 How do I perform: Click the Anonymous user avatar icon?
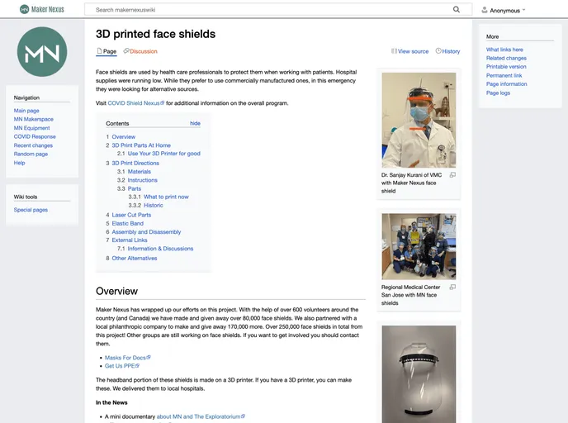click(485, 10)
